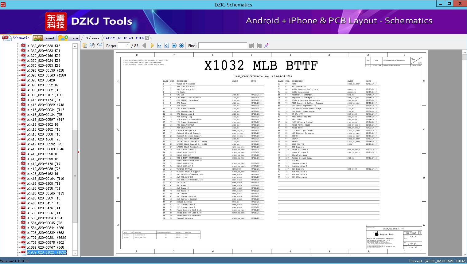Open A1419_820-00292 J95 schematic
The height and width of the screenshot is (264, 467).
[x=45, y=144]
